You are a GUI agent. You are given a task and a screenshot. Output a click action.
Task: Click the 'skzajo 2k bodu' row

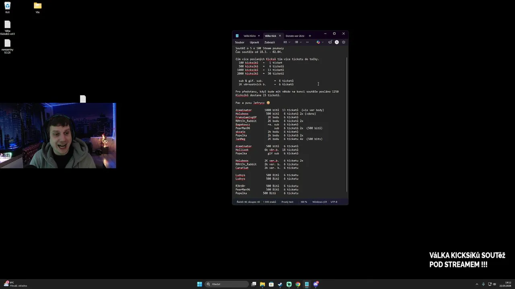click(x=267, y=132)
